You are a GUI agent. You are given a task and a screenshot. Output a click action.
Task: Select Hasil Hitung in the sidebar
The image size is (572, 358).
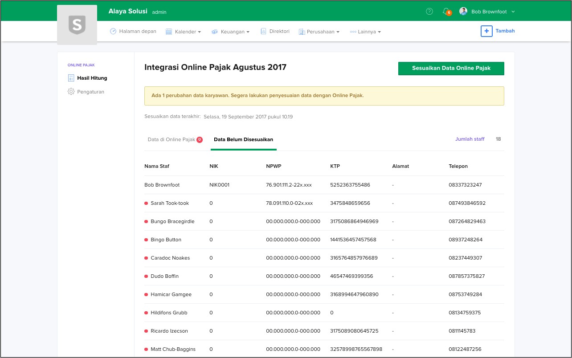coord(92,78)
